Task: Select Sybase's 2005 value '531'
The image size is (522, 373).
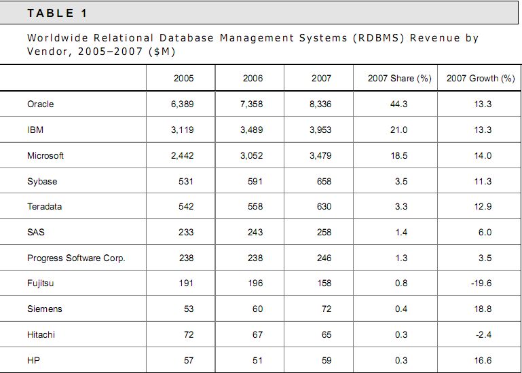Action: click(x=186, y=181)
